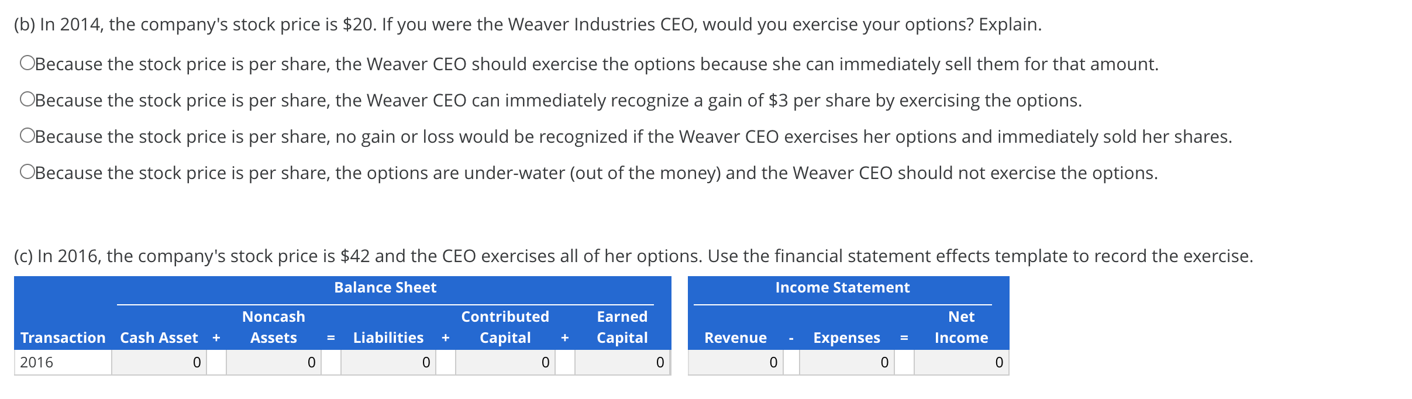Click the Net Income input field
Screen dimensions: 1412x399
point(960,363)
